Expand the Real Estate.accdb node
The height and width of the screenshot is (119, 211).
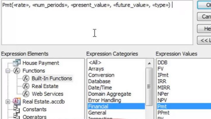click(x=8, y=102)
